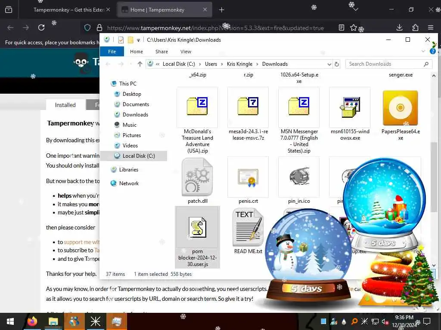Go up one folder level in Explorer
Viewport: 441px width, 330px height.
(140, 64)
